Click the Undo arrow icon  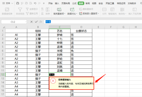35,3
